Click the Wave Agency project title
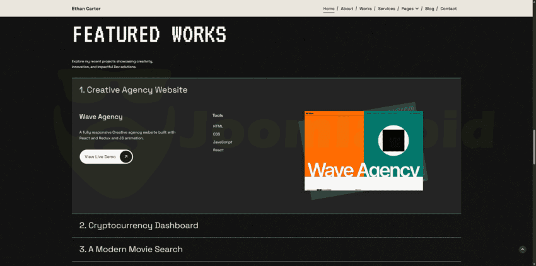Image resolution: width=536 pixels, height=266 pixels. point(101,117)
